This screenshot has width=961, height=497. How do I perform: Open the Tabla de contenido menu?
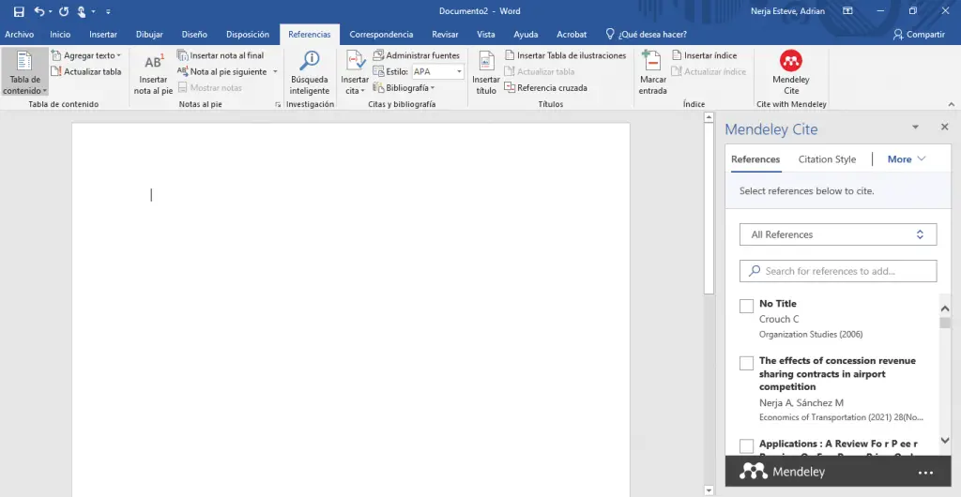click(24, 72)
